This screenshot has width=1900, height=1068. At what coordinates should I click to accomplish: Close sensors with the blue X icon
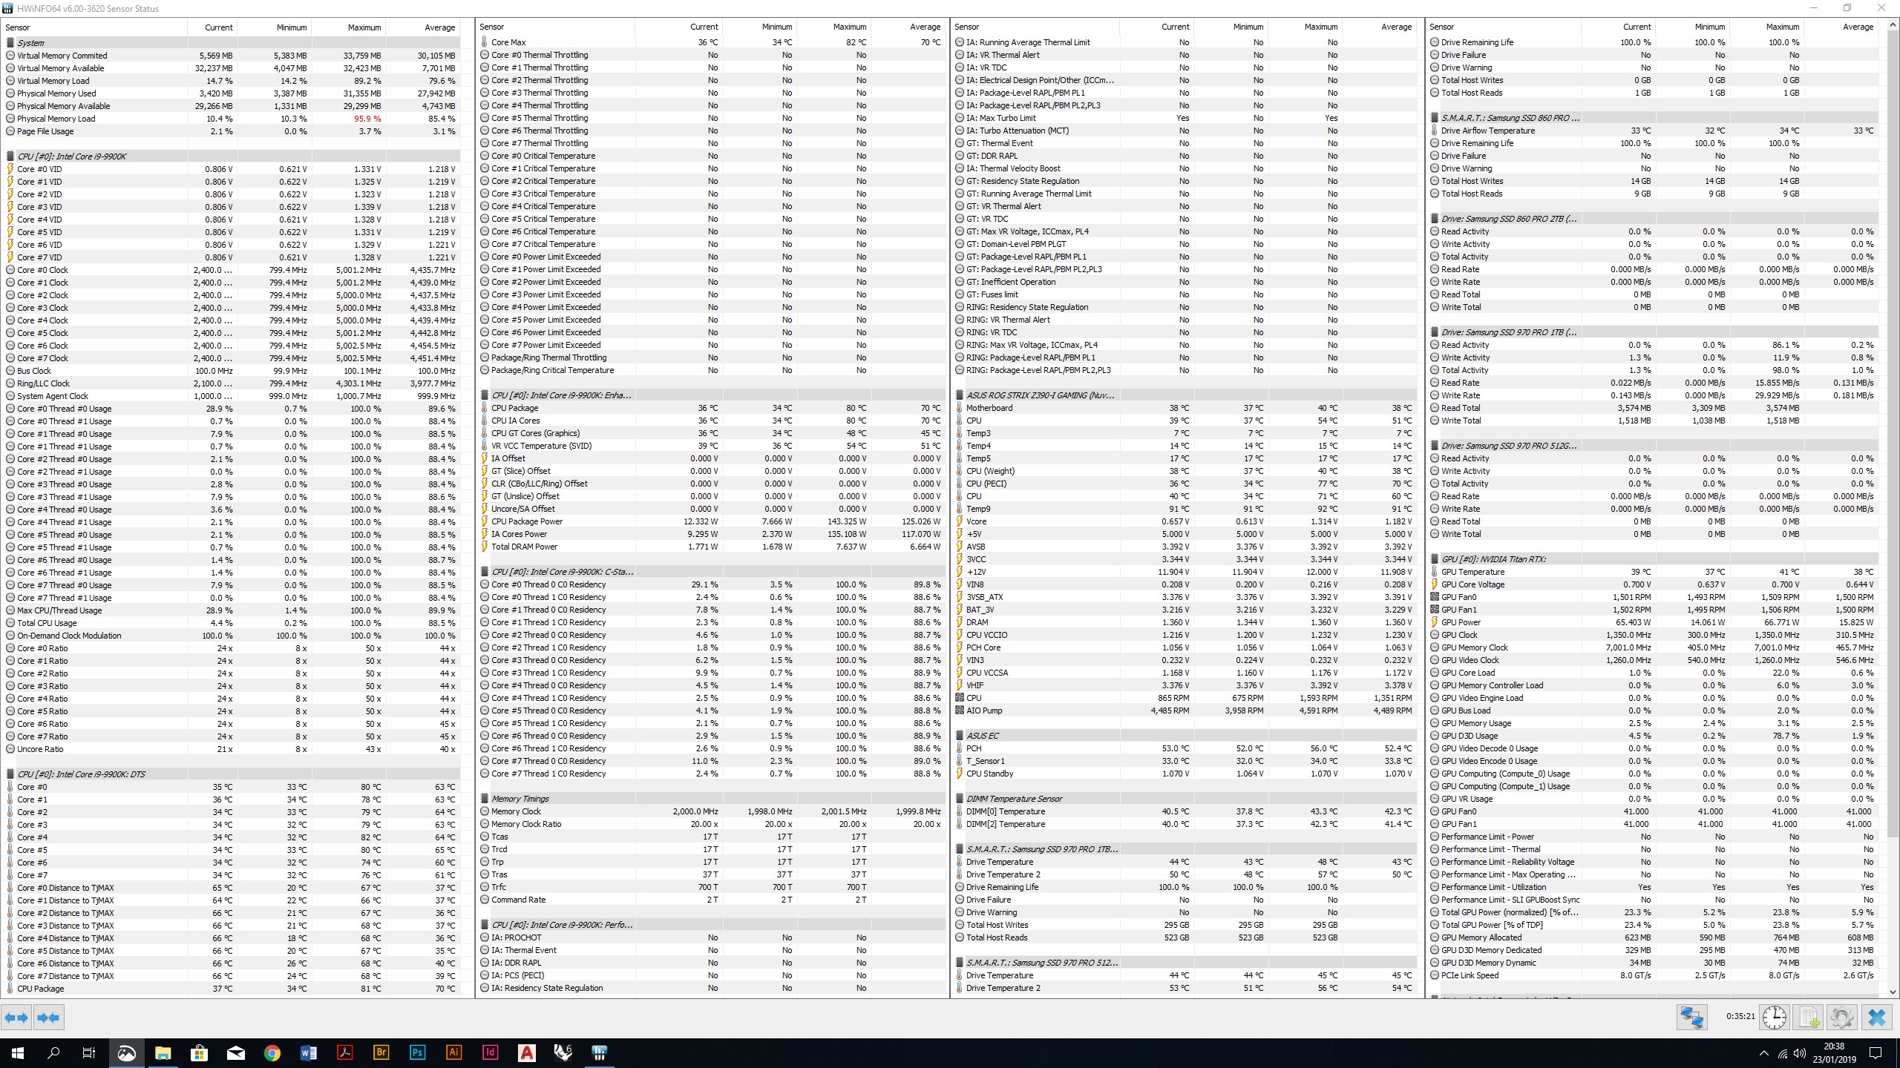pos(1877,1017)
